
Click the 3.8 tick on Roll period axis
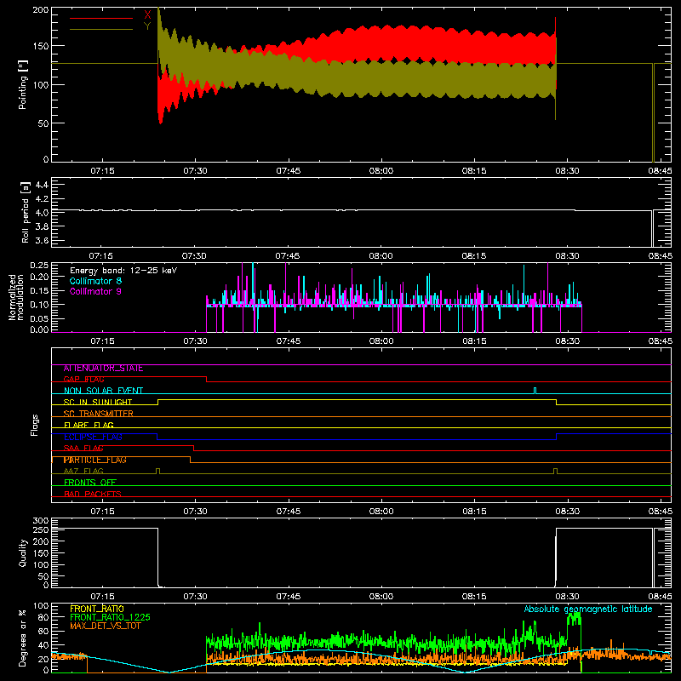42,226
